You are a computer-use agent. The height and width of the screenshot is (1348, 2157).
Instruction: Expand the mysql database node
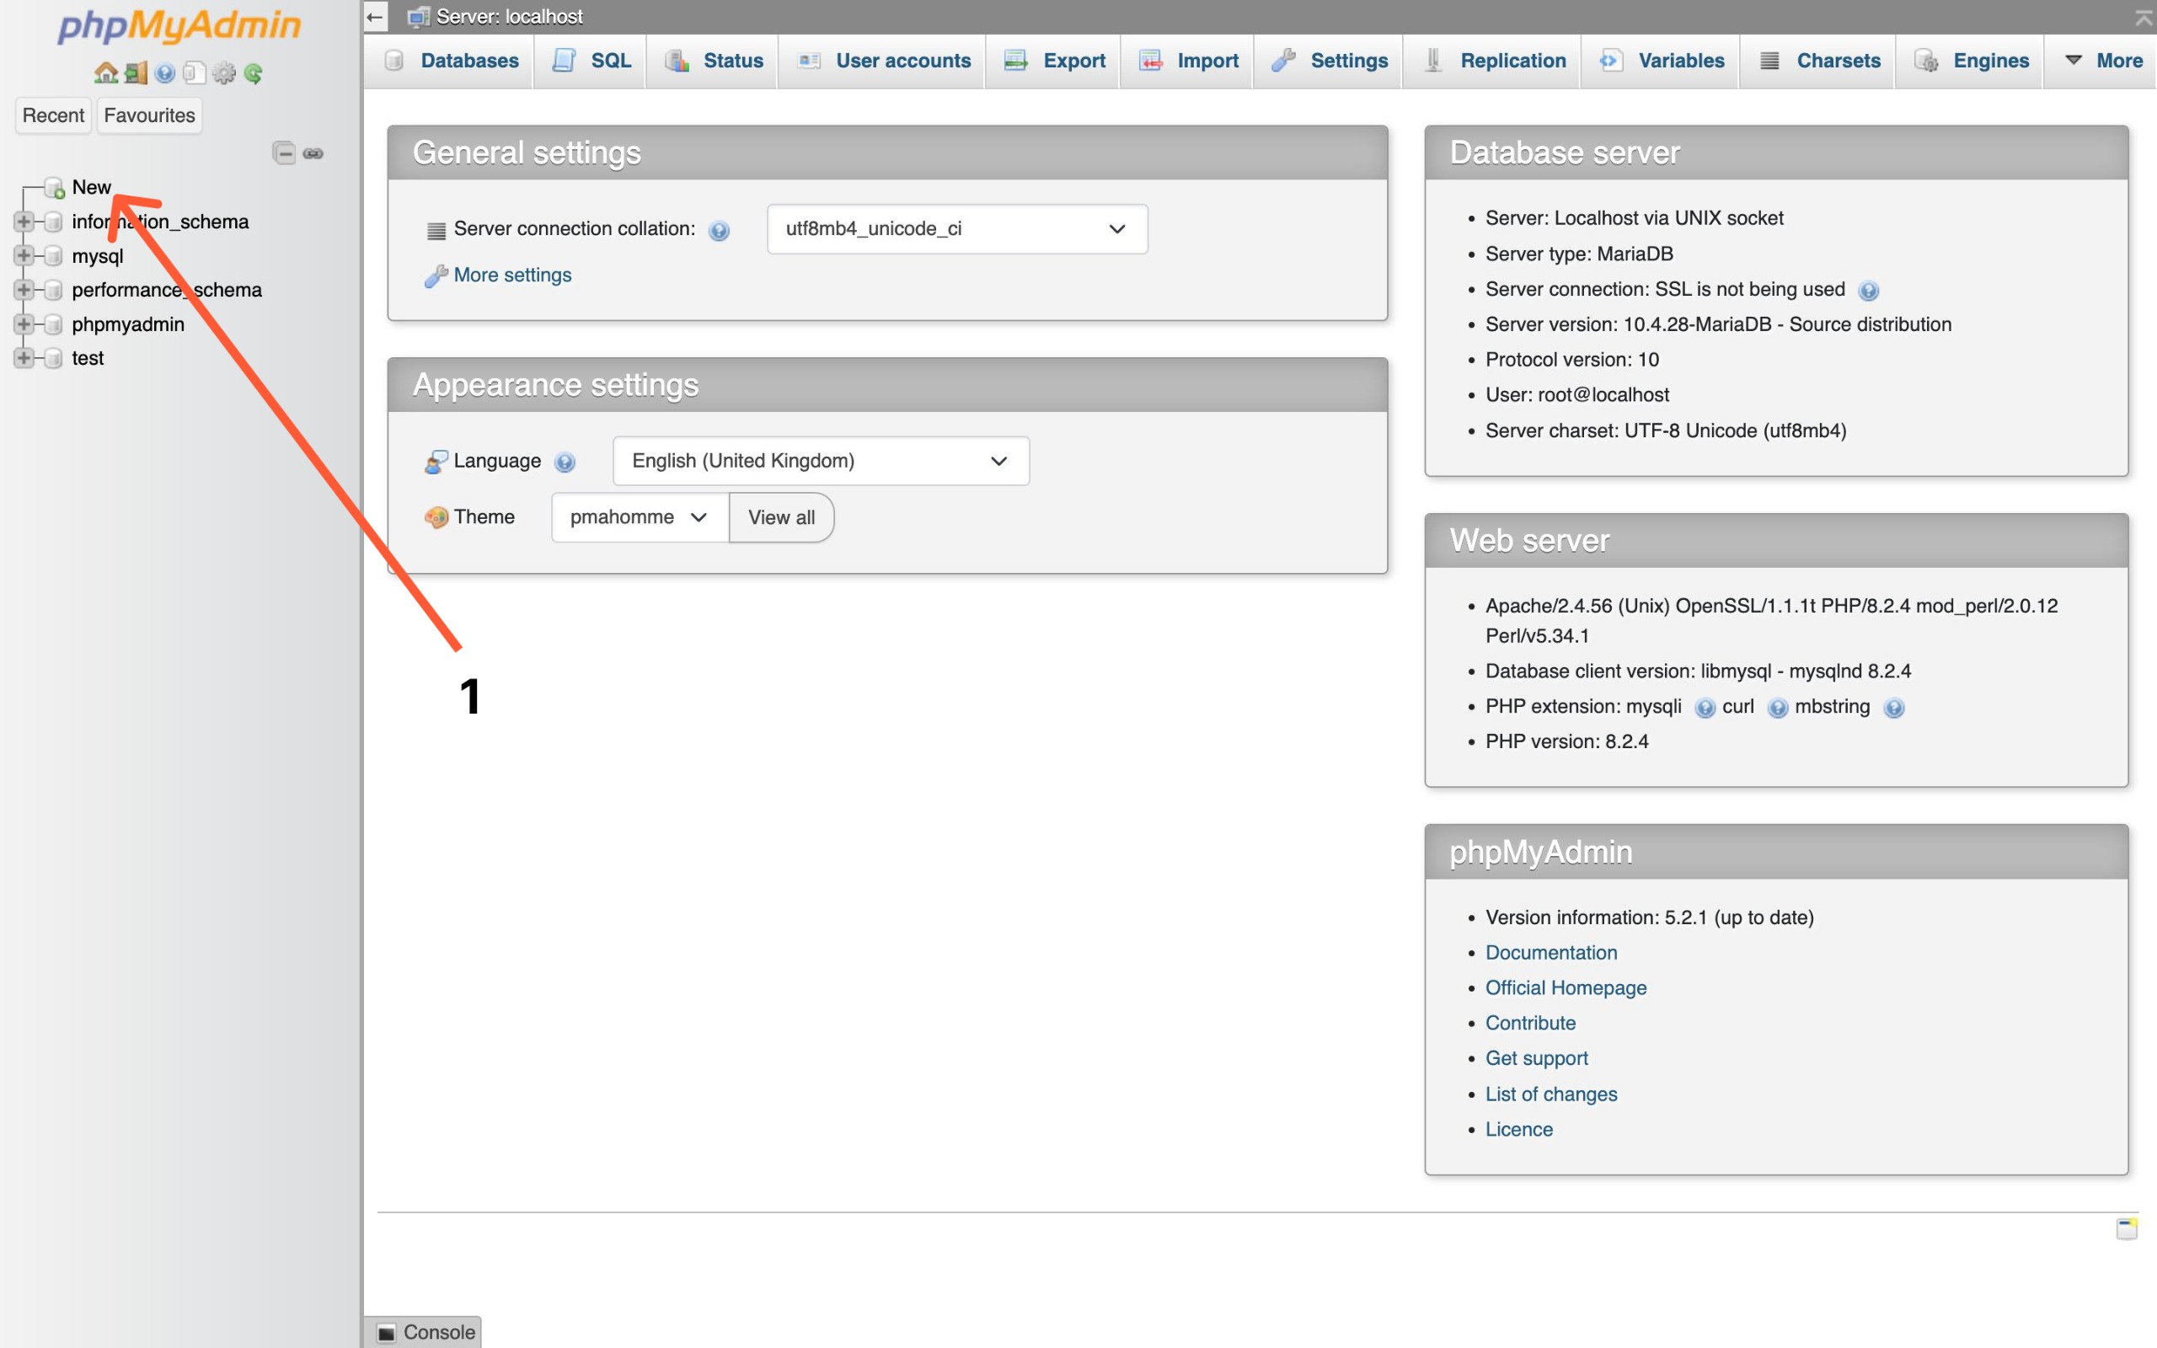coord(24,255)
